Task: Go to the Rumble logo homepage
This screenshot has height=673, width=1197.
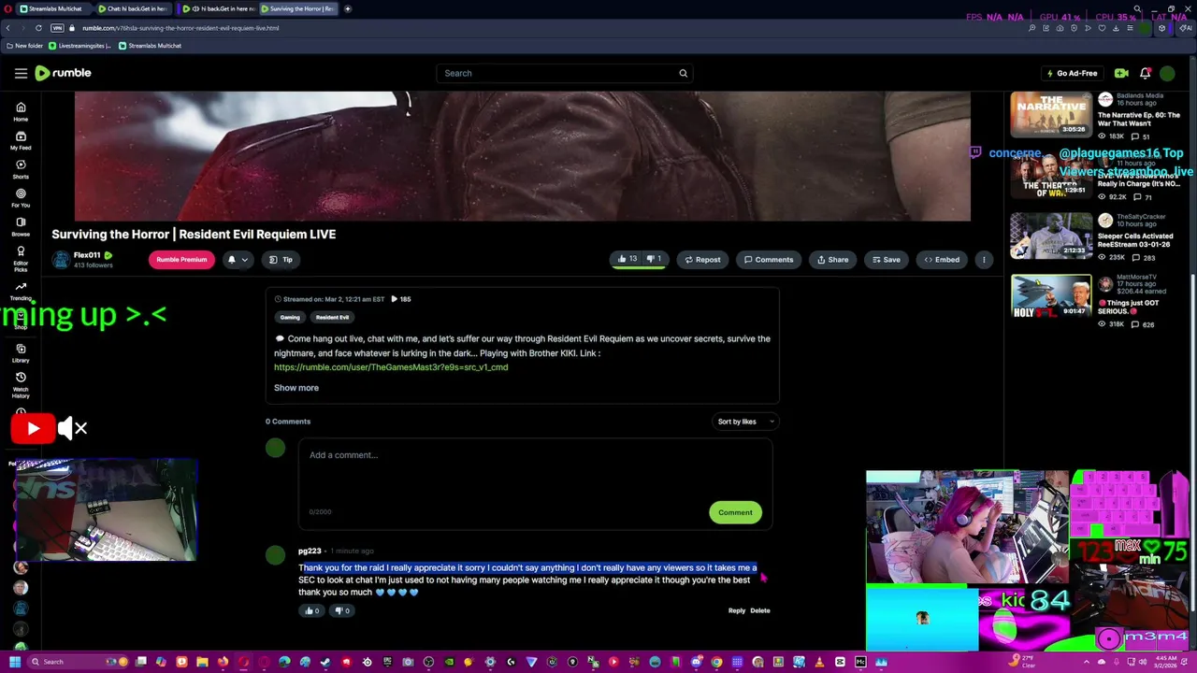Action: (x=63, y=73)
